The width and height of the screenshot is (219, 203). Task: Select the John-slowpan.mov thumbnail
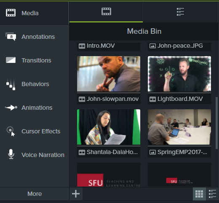[x=109, y=74]
